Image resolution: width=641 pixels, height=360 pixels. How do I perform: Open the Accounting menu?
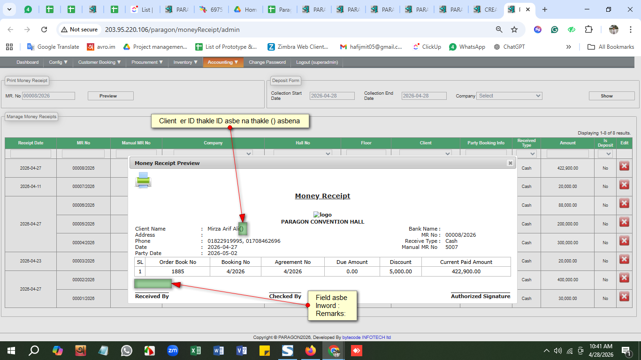tap(223, 62)
